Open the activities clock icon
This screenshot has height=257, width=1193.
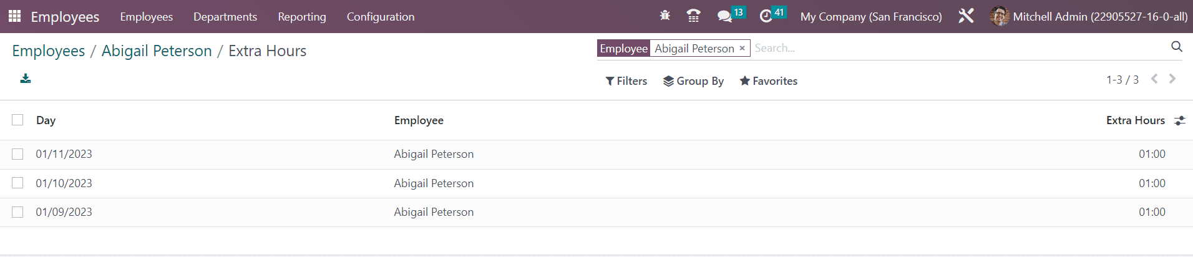pyautogui.click(x=766, y=16)
